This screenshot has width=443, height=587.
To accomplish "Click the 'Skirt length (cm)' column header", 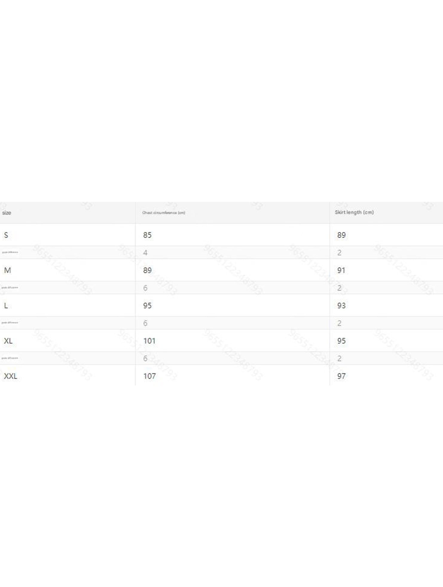I will pos(354,212).
